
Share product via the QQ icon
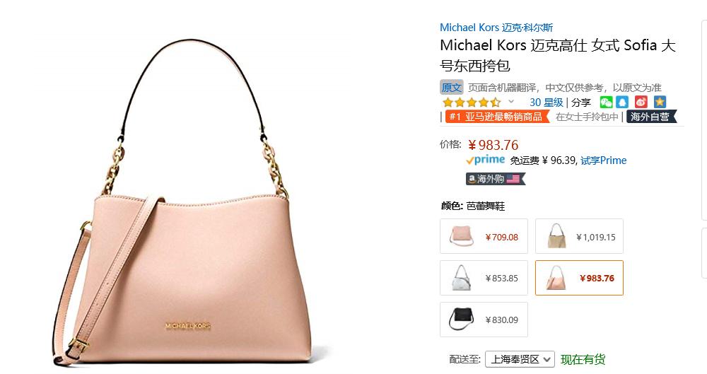coord(623,102)
